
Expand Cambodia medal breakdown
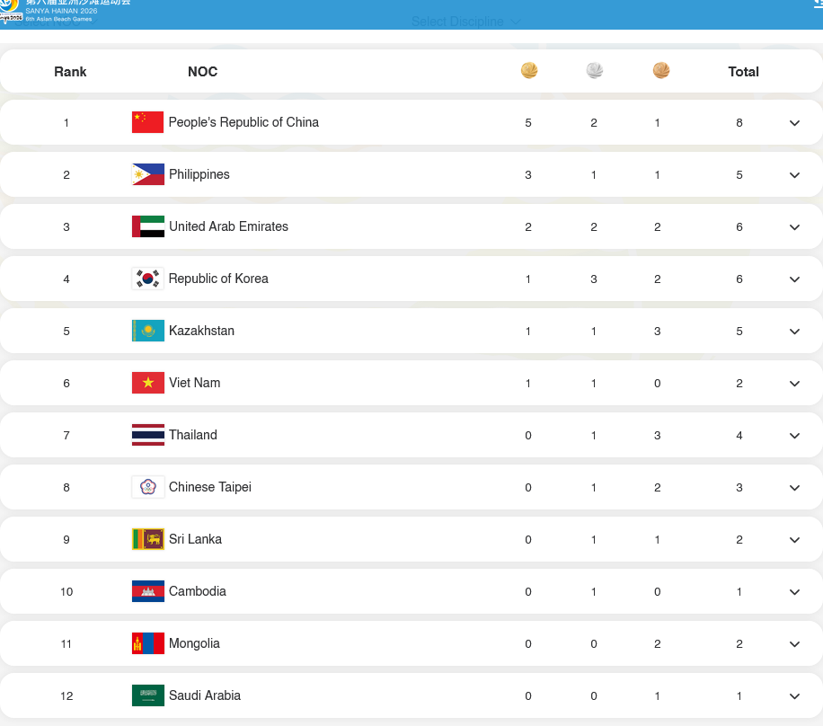[x=794, y=592]
